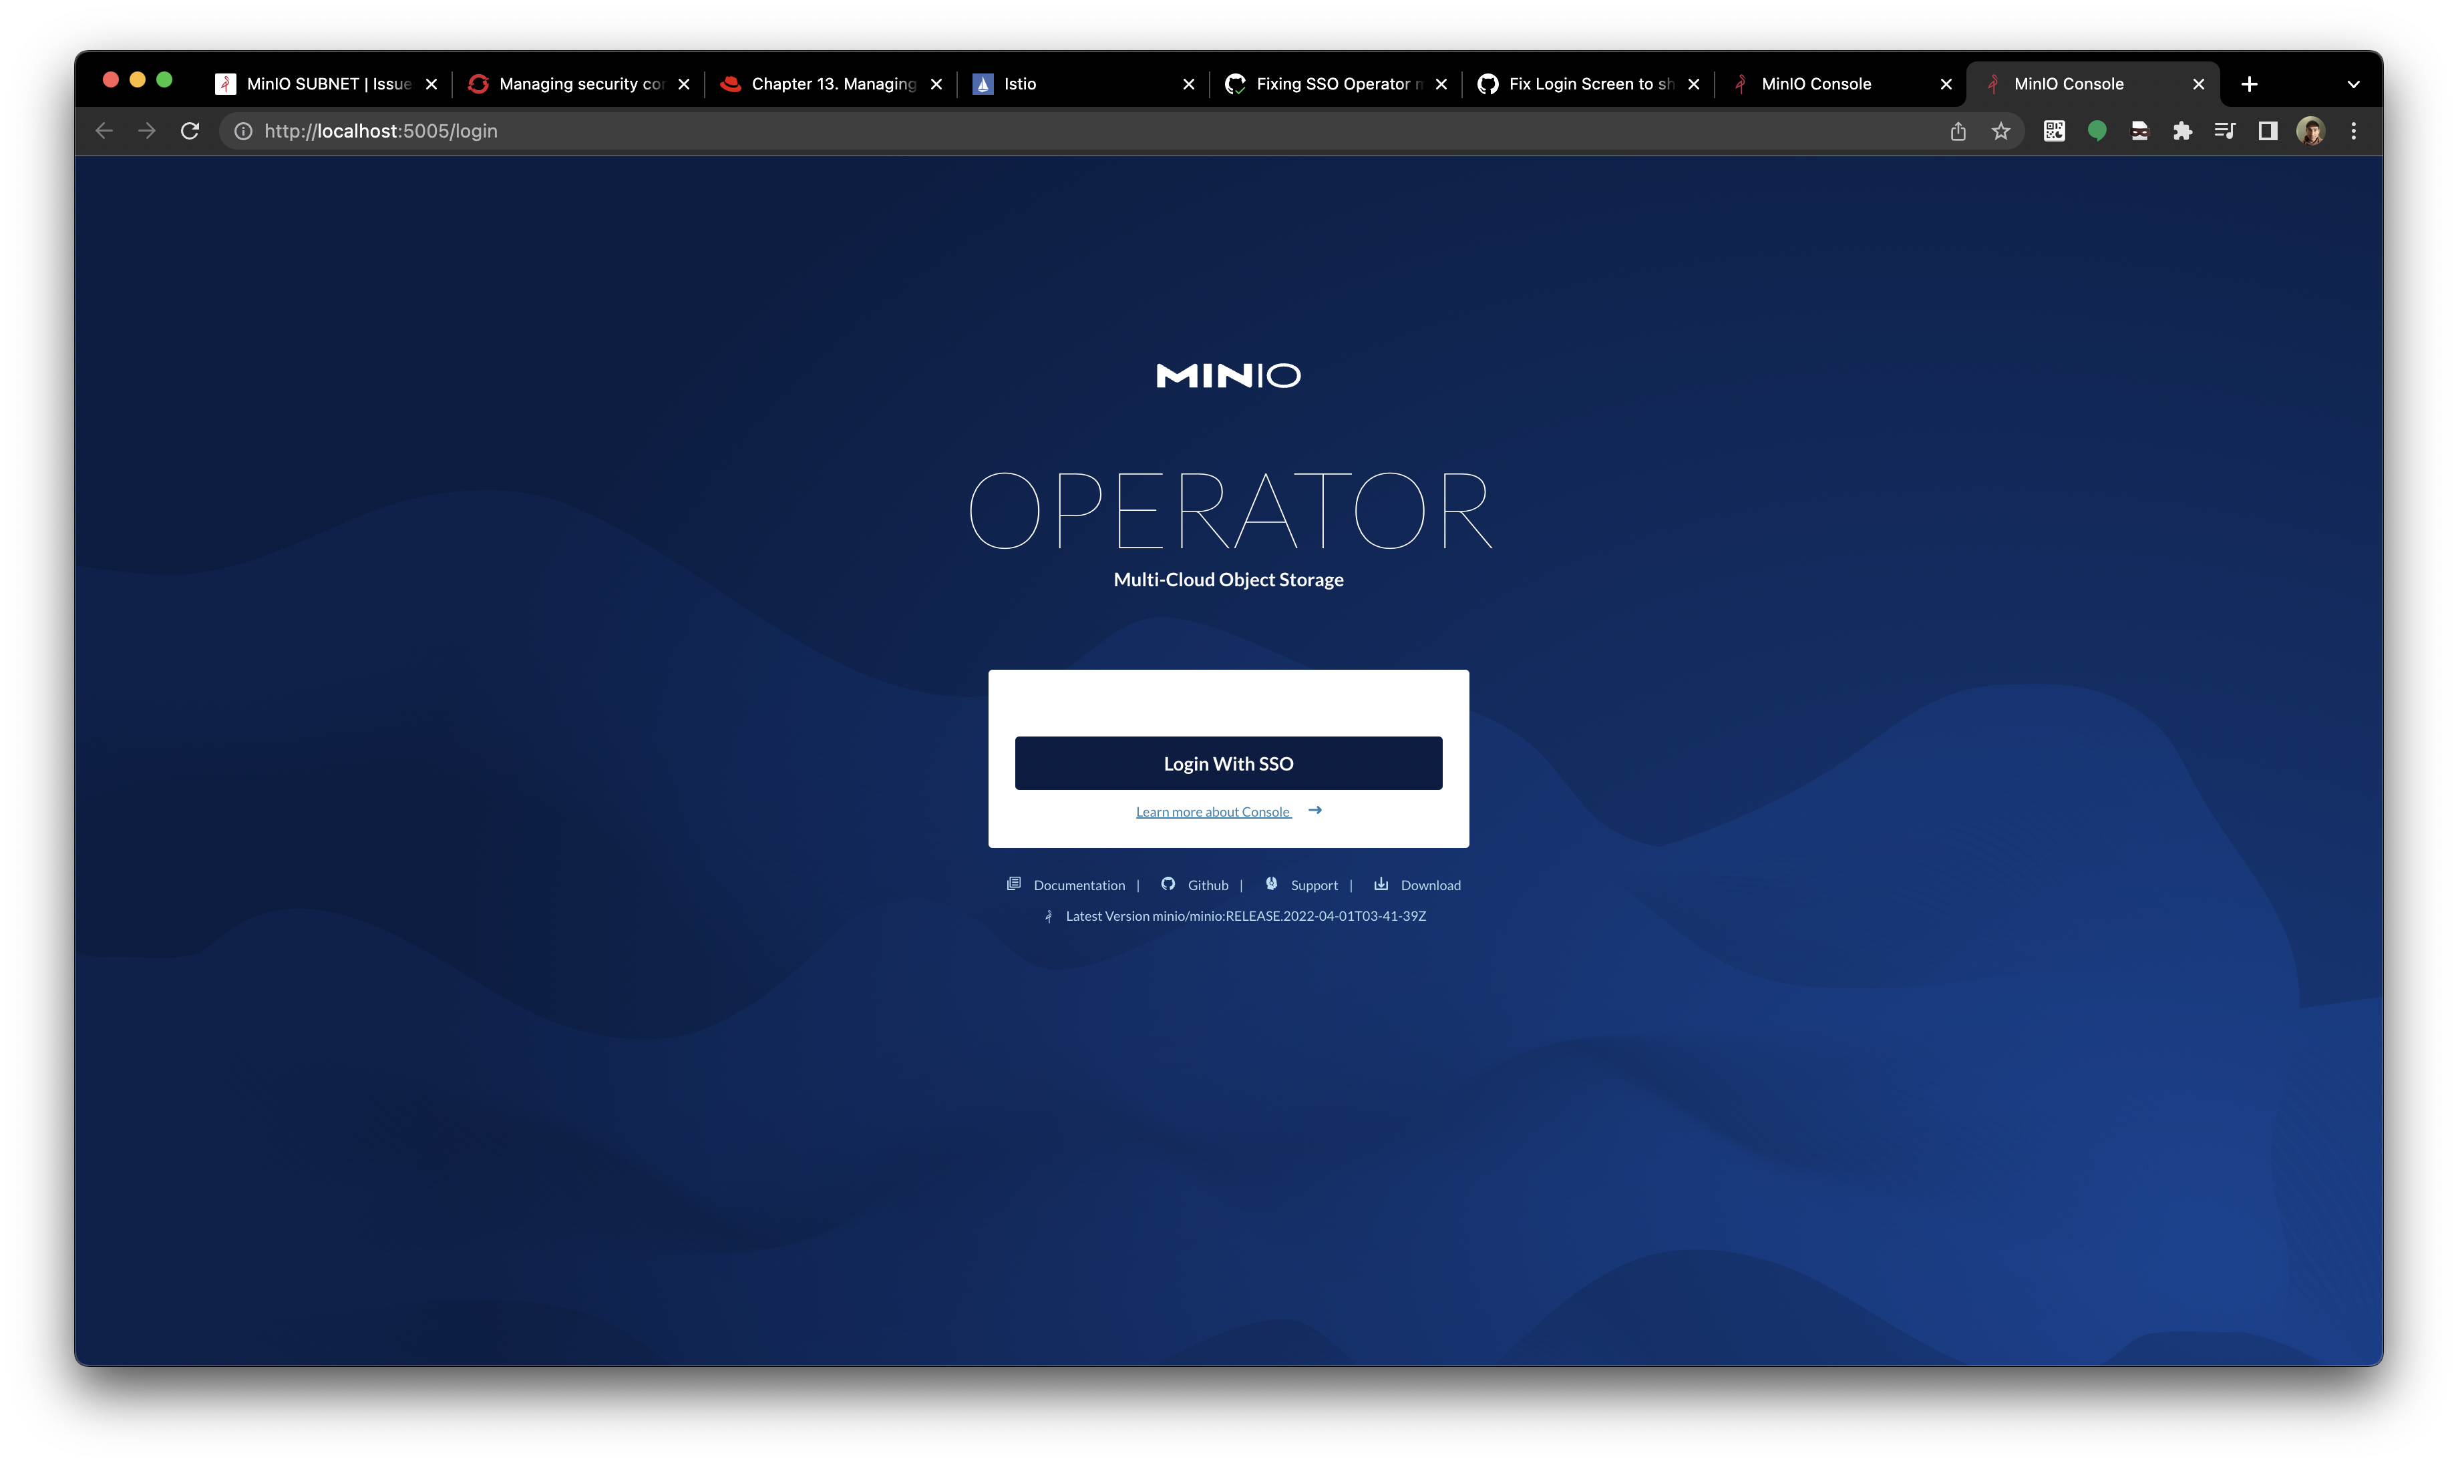Click the QR code extension icon
This screenshot has height=1465, width=2458.
coord(2054,132)
